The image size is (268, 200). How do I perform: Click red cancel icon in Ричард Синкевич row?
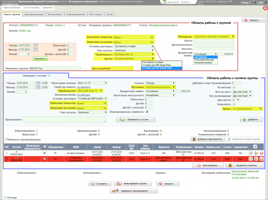click(x=261, y=153)
